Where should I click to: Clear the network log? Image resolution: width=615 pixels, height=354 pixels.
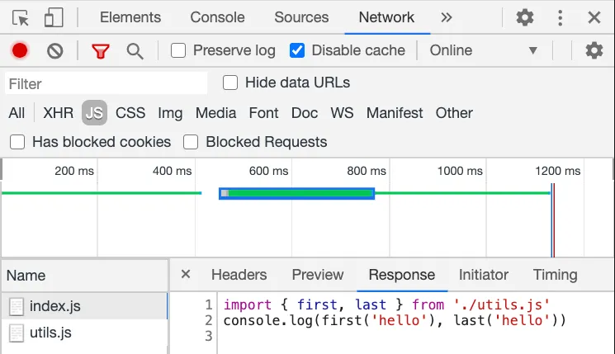click(x=55, y=51)
